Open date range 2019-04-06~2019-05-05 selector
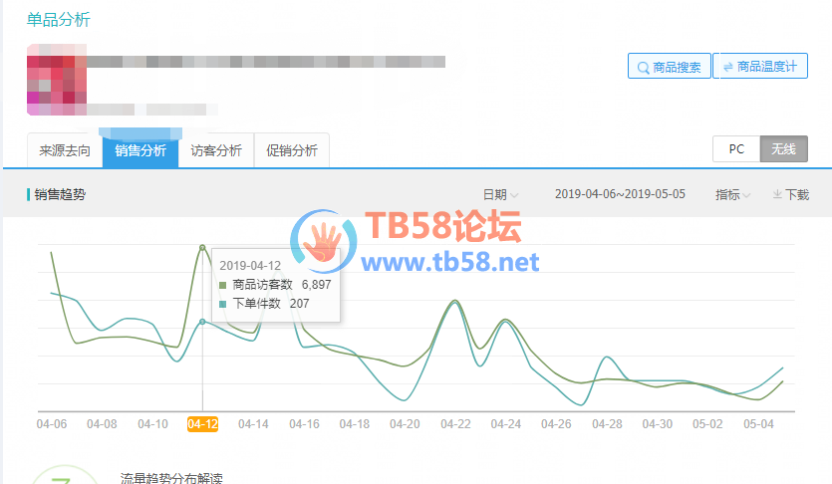 click(620, 194)
